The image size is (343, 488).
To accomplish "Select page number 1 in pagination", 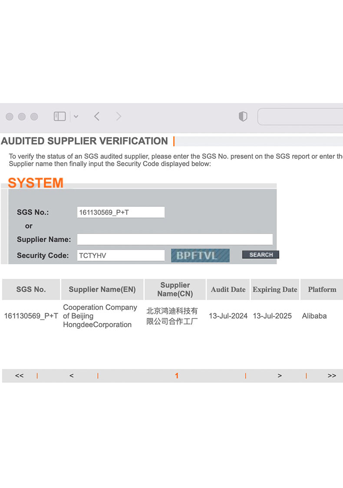I will pos(176,376).
